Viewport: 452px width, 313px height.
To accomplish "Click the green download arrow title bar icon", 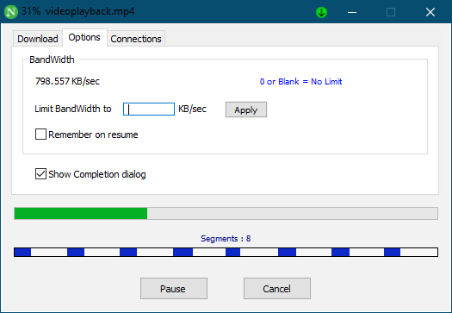I will click(x=321, y=12).
